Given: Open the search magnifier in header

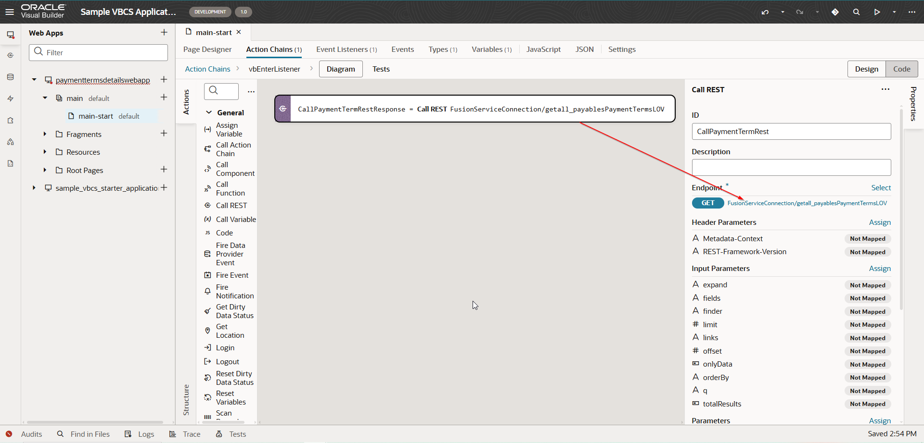Looking at the screenshot, I should coord(856,12).
